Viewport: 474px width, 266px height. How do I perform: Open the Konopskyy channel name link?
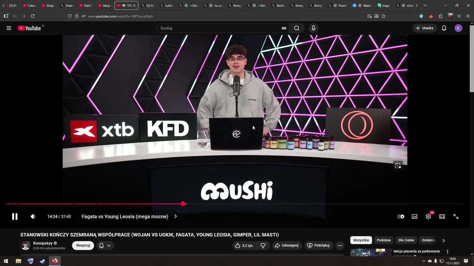(x=43, y=243)
